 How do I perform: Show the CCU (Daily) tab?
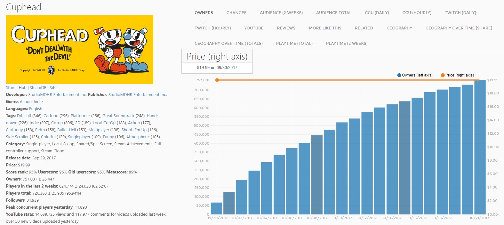point(377,13)
